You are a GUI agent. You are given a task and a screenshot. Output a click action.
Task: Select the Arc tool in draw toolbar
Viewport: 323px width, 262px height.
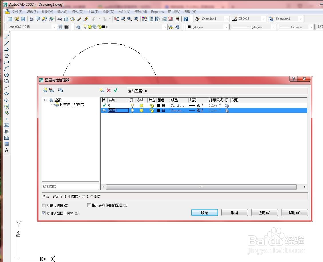pyautogui.click(x=7, y=68)
